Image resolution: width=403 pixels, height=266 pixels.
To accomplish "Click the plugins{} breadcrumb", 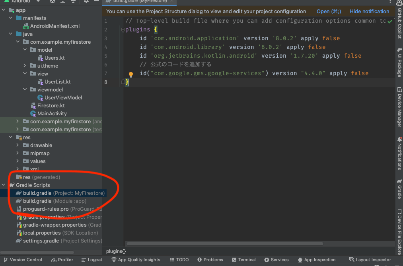I will [x=116, y=251].
